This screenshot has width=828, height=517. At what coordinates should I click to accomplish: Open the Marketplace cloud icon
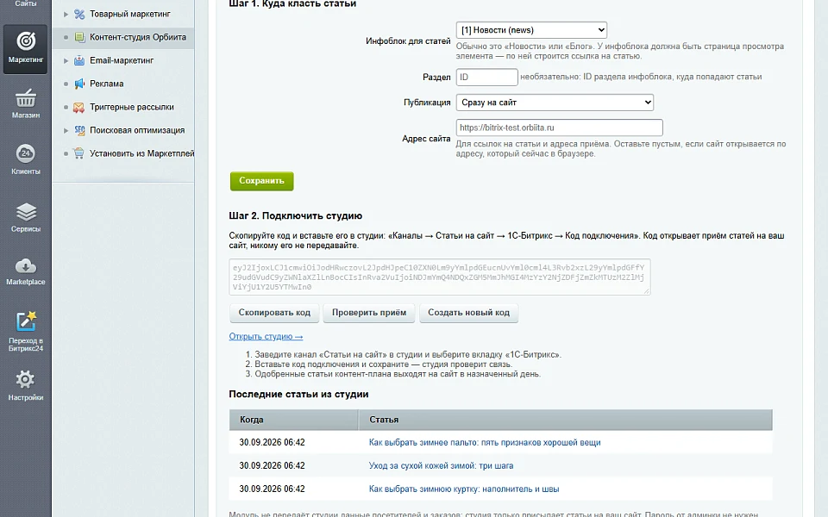point(25,265)
